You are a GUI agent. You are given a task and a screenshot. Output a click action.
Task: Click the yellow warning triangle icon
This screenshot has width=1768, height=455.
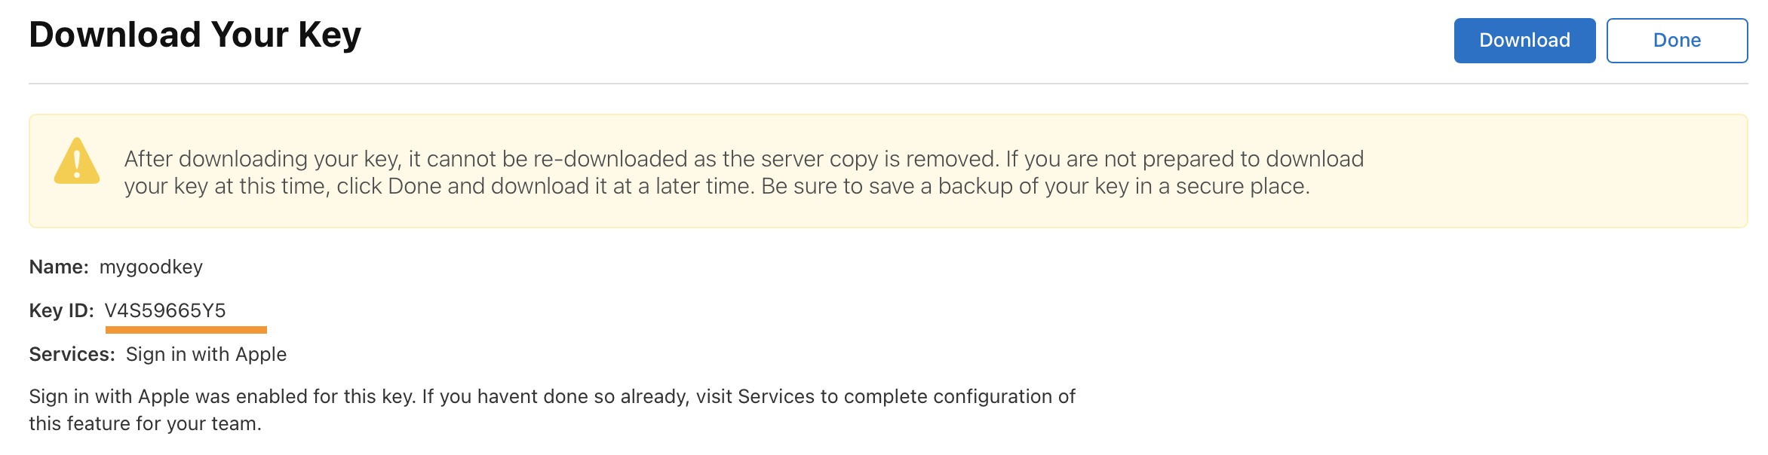click(77, 161)
